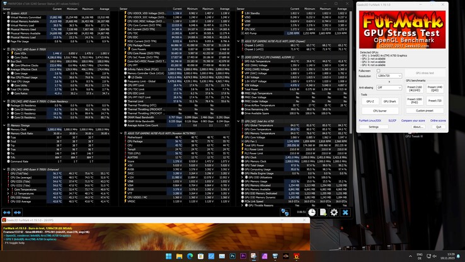Open FurMark Settings
Viewport: 465px width, 262px height.
point(374,127)
